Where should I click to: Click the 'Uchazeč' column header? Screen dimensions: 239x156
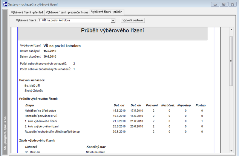[31, 147]
